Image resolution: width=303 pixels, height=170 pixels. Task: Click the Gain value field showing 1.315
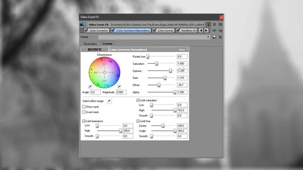coord(182,77)
